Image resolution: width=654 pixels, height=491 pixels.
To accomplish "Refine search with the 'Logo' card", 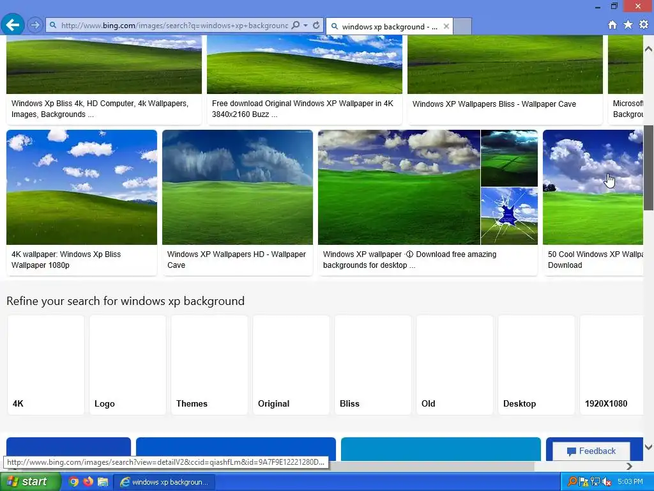I will tap(128, 365).
